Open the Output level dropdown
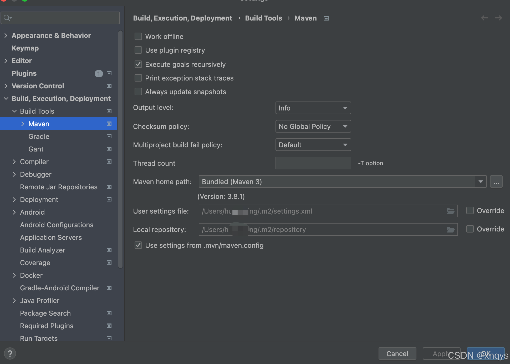The width and height of the screenshot is (510, 364). coord(313,108)
